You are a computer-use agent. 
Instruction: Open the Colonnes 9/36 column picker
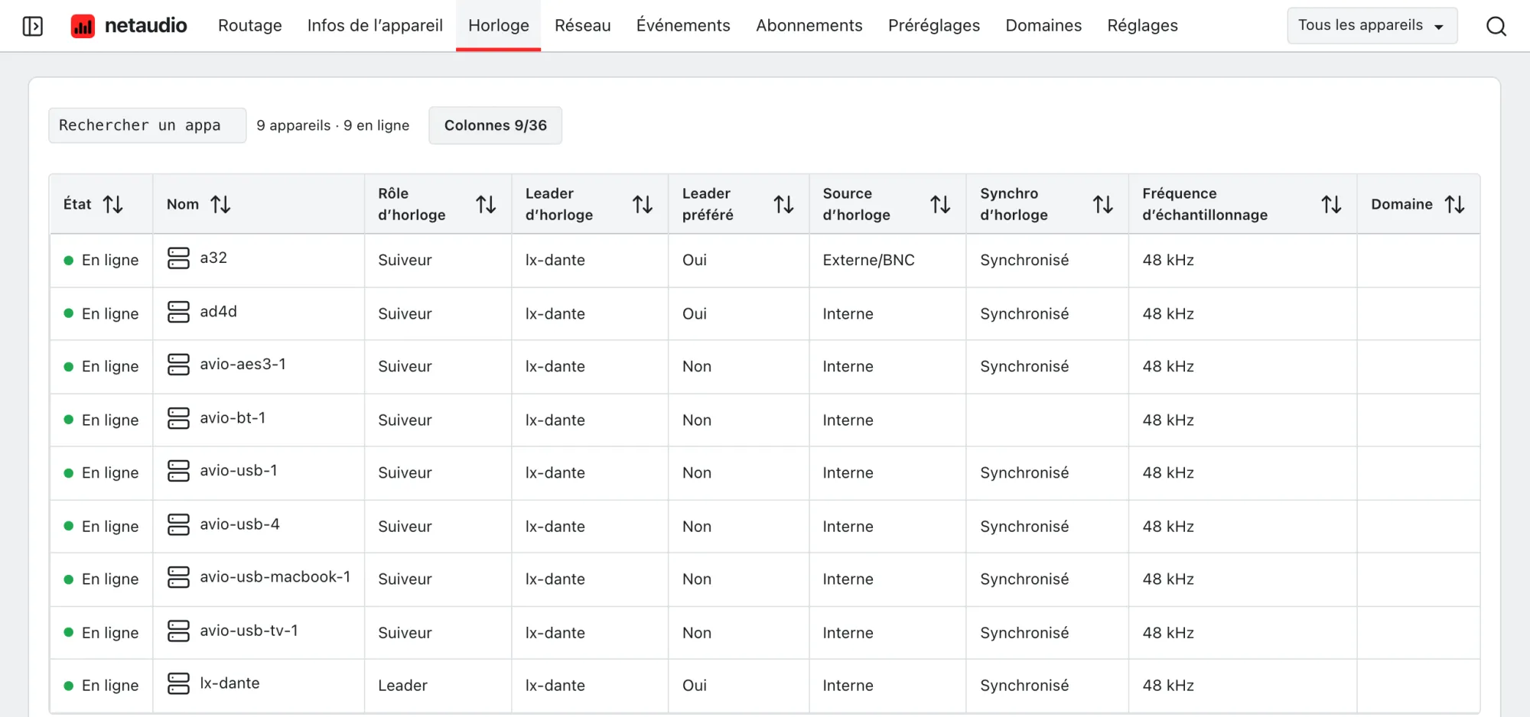tap(496, 125)
